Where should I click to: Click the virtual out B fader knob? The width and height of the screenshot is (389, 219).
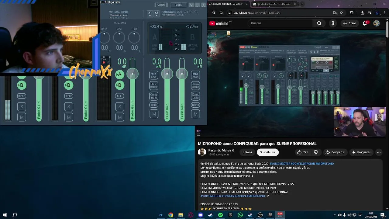pos(182,74)
